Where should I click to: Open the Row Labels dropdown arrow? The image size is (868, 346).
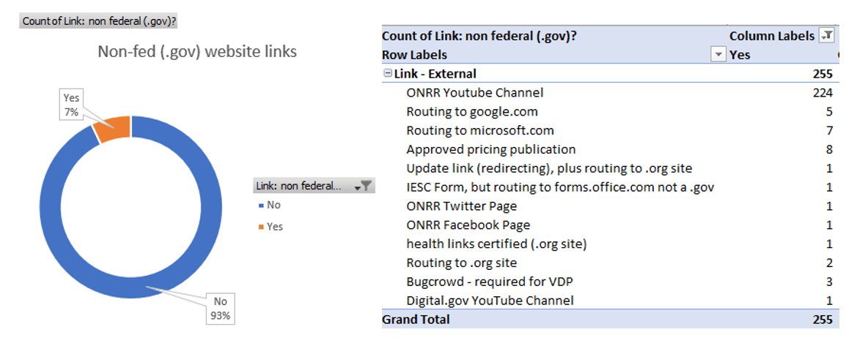(x=718, y=55)
